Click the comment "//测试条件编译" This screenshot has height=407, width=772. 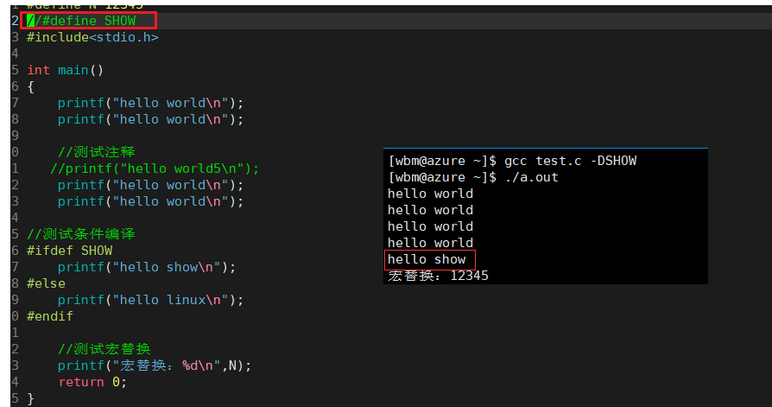click(x=81, y=234)
